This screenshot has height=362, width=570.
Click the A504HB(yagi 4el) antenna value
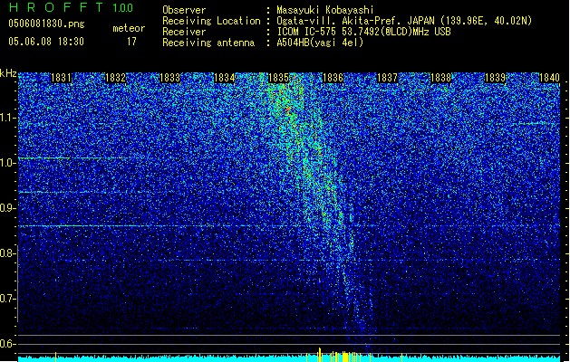coord(320,43)
